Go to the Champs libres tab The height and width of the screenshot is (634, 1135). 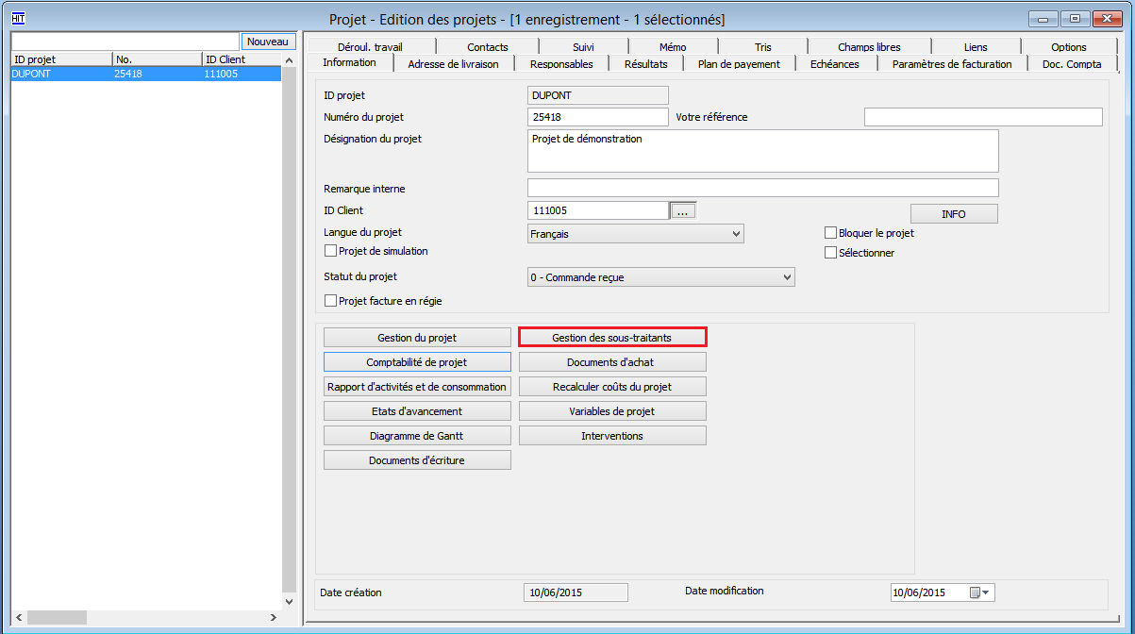pos(868,47)
